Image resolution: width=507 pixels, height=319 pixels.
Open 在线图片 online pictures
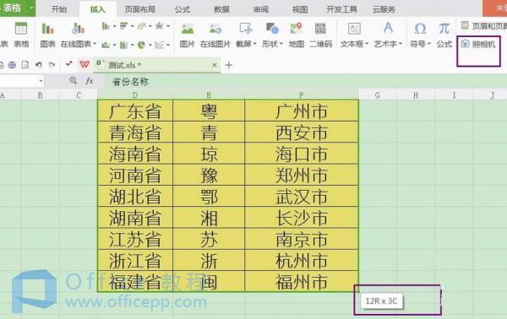(x=215, y=34)
